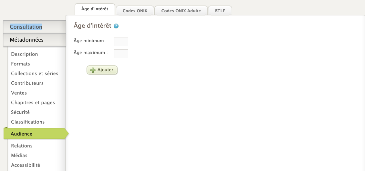Go to Formats in the sidebar
The image size is (365, 171).
coord(20,64)
